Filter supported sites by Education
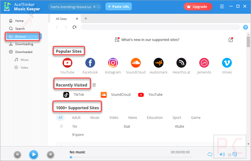This screenshot has width=251, height=161. pos(155,118)
